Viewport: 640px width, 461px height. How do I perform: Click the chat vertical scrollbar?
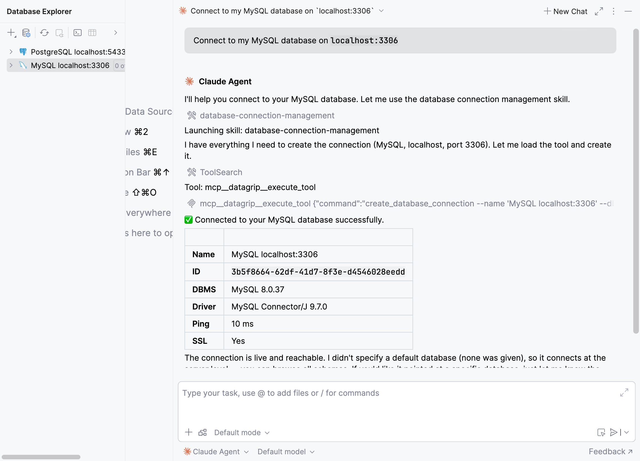pyautogui.click(x=636, y=180)
